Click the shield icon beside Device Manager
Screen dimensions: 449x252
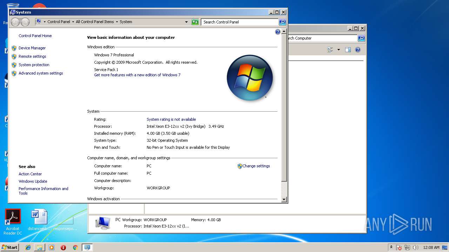(x=14, y=48)
